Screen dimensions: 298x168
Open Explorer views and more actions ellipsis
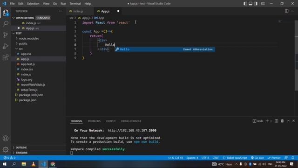(61, 11)
